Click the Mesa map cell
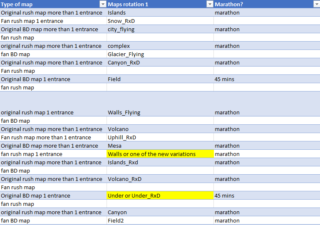320x225 pixels. (160, 146)
